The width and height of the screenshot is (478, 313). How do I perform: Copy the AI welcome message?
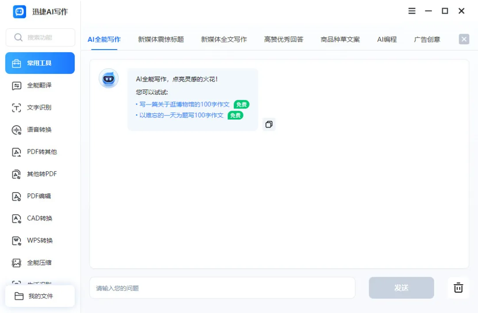(x=269, y=124)
